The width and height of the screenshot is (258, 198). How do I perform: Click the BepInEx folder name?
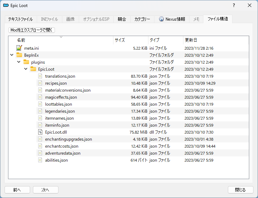coord(31,55)
